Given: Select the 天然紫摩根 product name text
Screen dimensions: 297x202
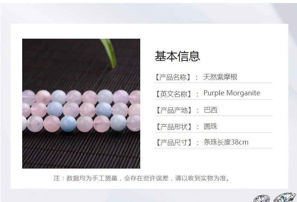Looking at the screenshot, I should coord(220,77).
